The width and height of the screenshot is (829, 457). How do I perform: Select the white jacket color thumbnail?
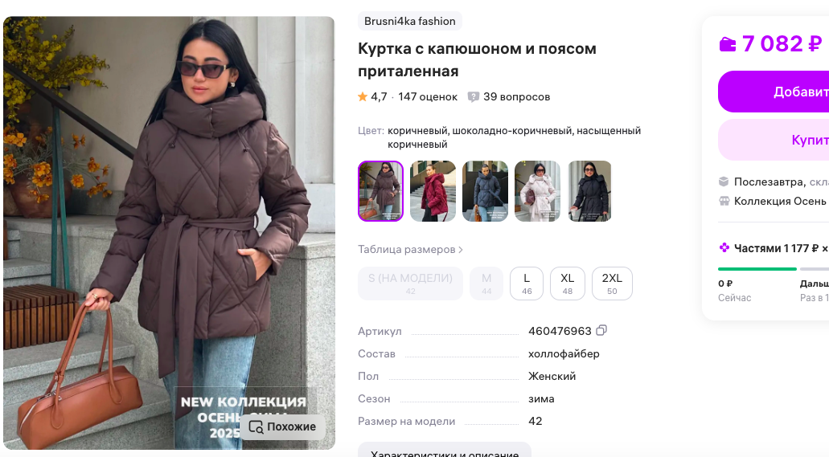tap(537, 191)
